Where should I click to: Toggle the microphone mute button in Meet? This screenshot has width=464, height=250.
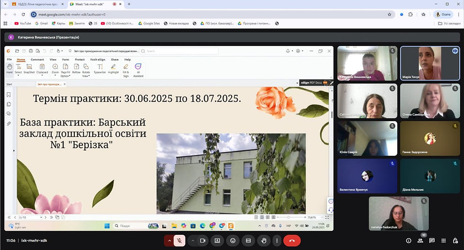(x=179, y=241)
